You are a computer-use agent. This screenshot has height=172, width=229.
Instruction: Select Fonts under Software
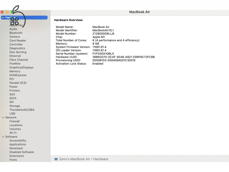13,160
